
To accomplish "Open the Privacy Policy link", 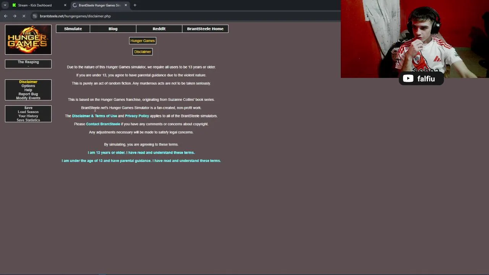I will tap(137, 116).
